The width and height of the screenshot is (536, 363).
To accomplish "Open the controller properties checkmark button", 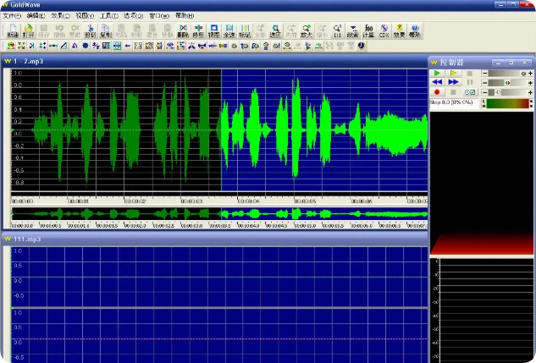I will click(470, 92).
